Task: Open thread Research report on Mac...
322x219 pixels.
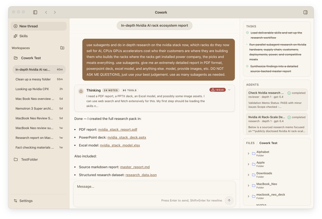Action: (39, 138)
